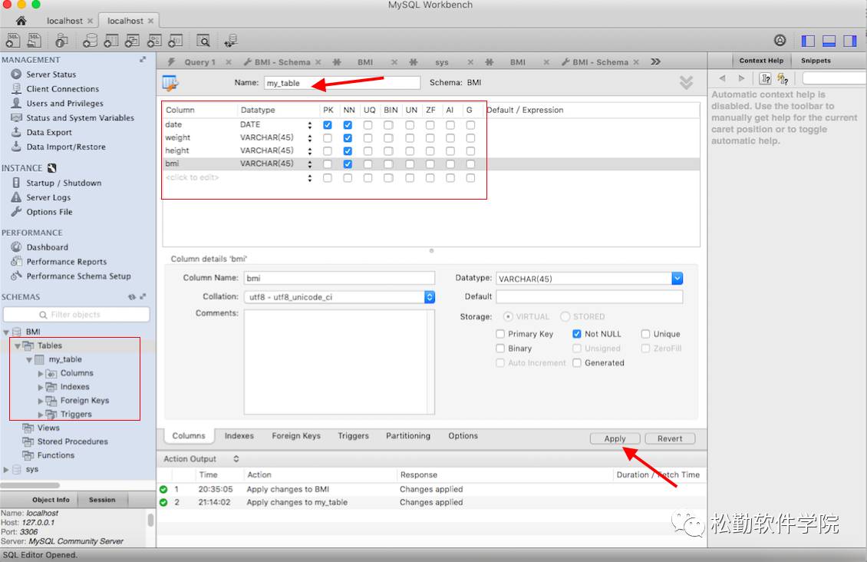Open Server Status
The width and height of the screenshot is (867, 562).
click(x=51, y=74)
